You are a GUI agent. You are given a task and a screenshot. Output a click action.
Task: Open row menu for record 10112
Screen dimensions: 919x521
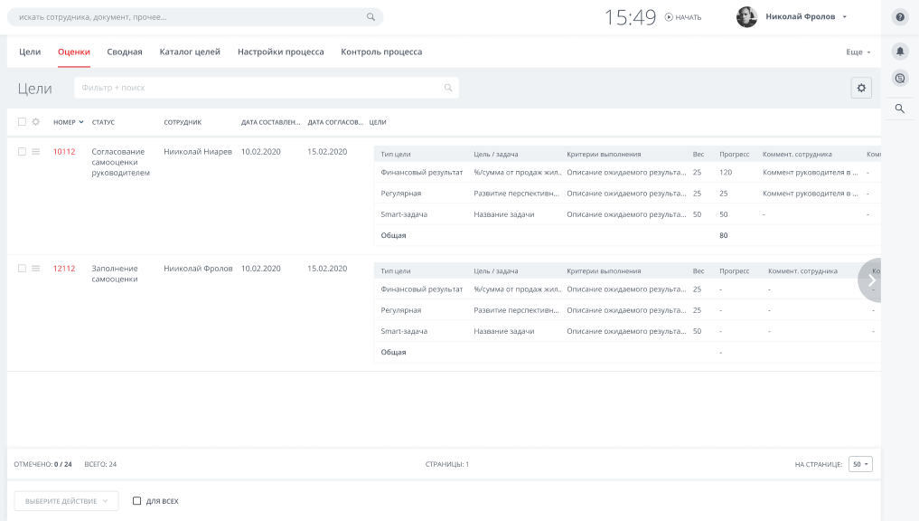coord(36,152)
